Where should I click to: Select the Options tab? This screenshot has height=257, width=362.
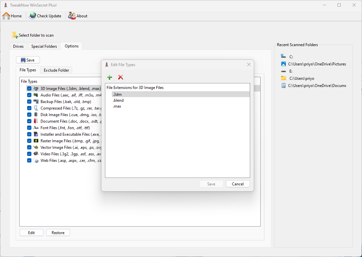[x=72, y=46]
